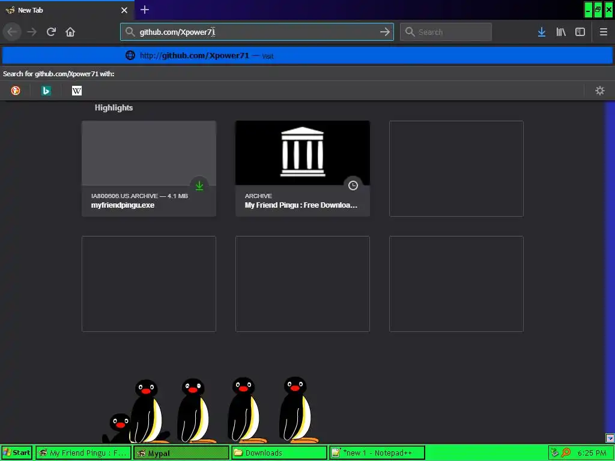Image resolution: width=615 pixels, height=461 pixels.
Task: Open Downloads folder from taskbar
Action: [x=279, y=453]
